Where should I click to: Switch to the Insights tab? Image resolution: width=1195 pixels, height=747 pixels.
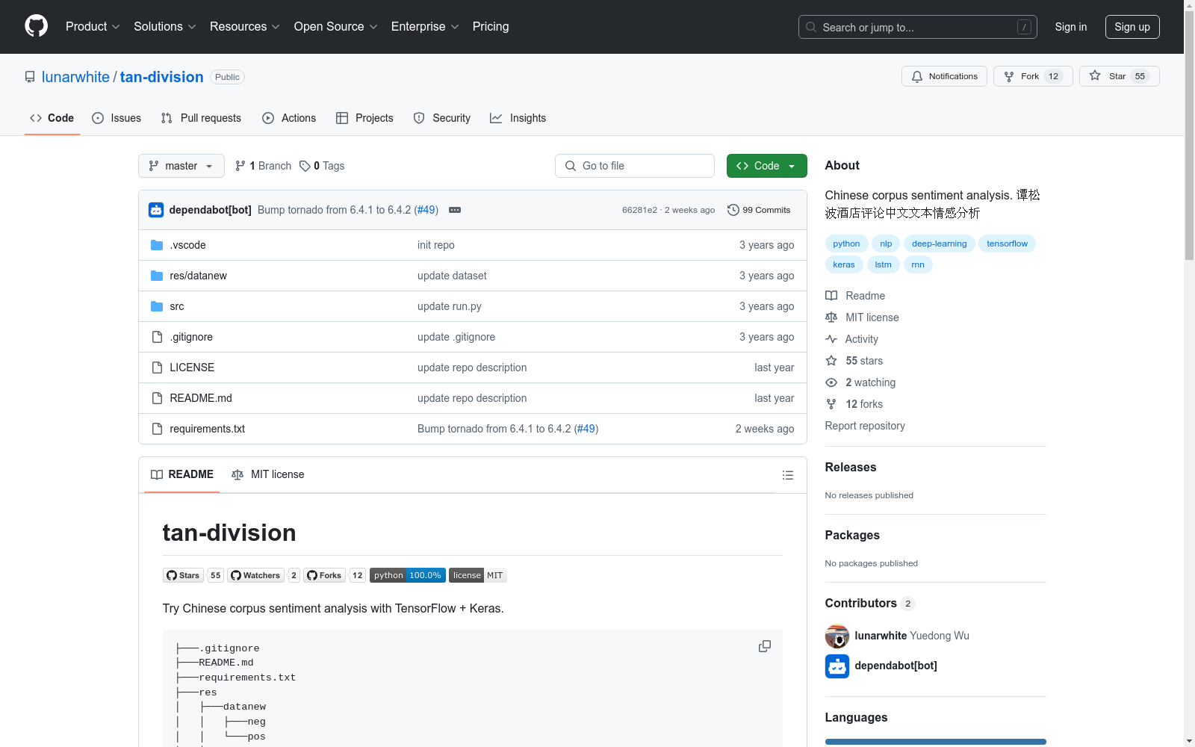pos(518,118)
